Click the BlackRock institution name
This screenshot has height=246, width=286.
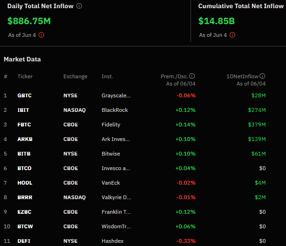pyautogui.click(x=115, y=110)
